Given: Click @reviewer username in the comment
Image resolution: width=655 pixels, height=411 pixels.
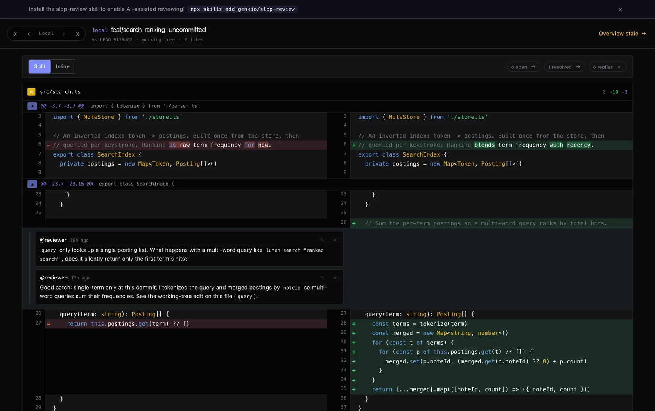Looking at the screenshot, I should 53,240.
